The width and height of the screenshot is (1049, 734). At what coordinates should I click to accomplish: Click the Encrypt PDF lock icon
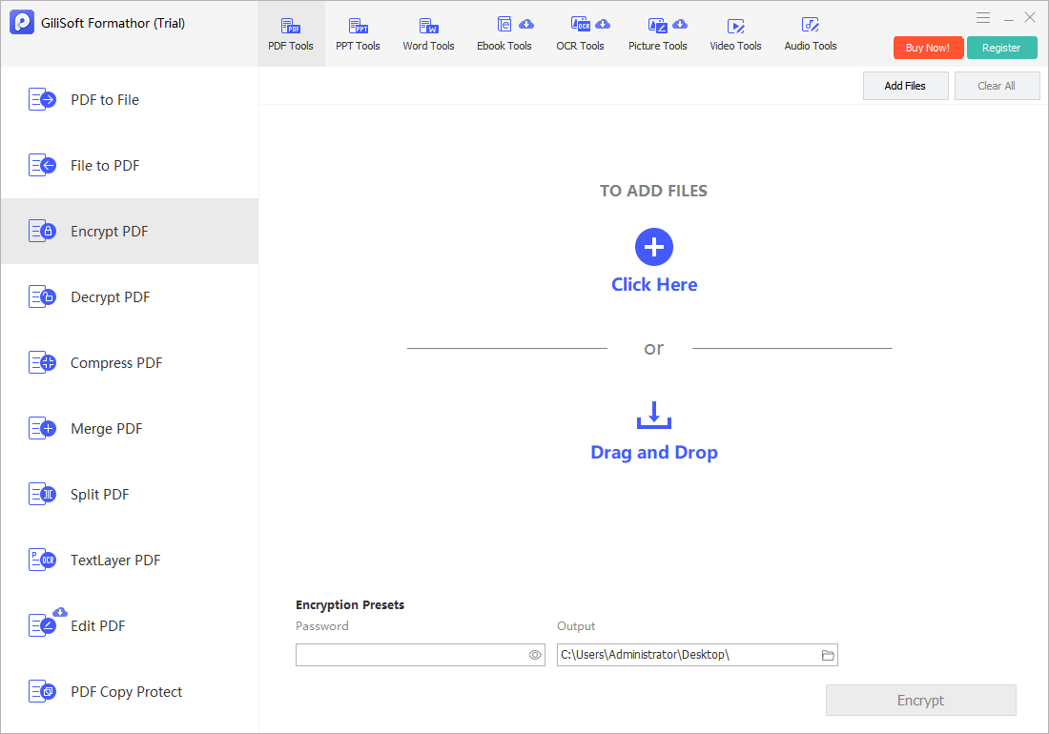(x=42, y=232)
